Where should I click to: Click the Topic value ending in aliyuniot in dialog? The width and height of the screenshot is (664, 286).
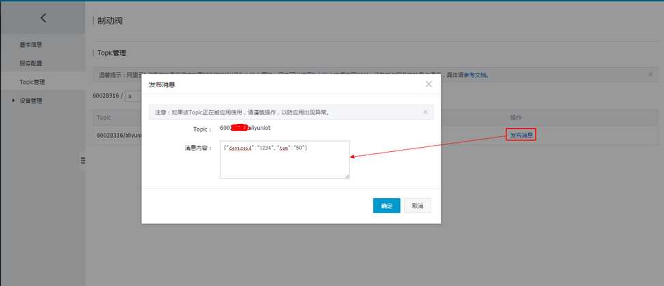point(245,127)
